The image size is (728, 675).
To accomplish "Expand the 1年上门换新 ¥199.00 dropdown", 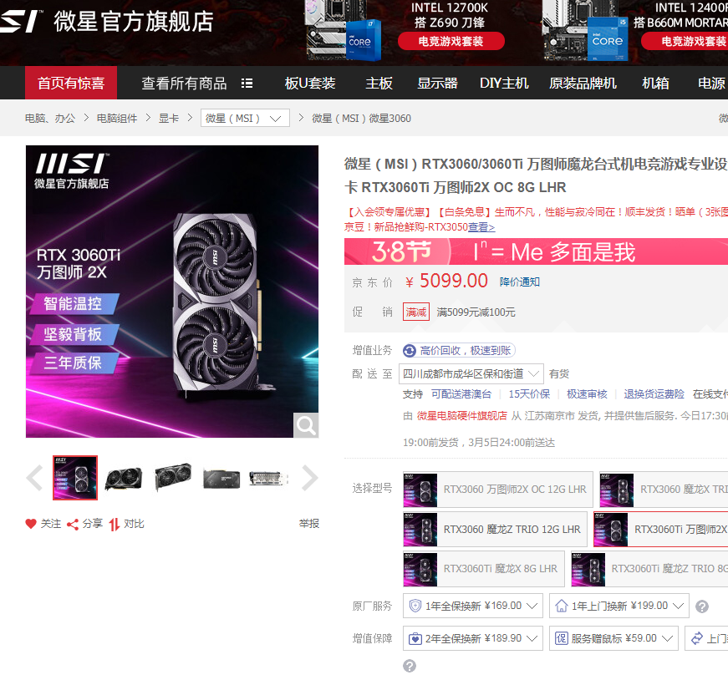I will (x=619, y=606).
